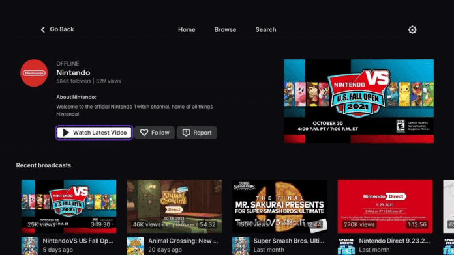Open Nintendo Direct 9.23.2021 thumbnail
The width and height of the screenshot is (454, 255).
pos(385,206)
